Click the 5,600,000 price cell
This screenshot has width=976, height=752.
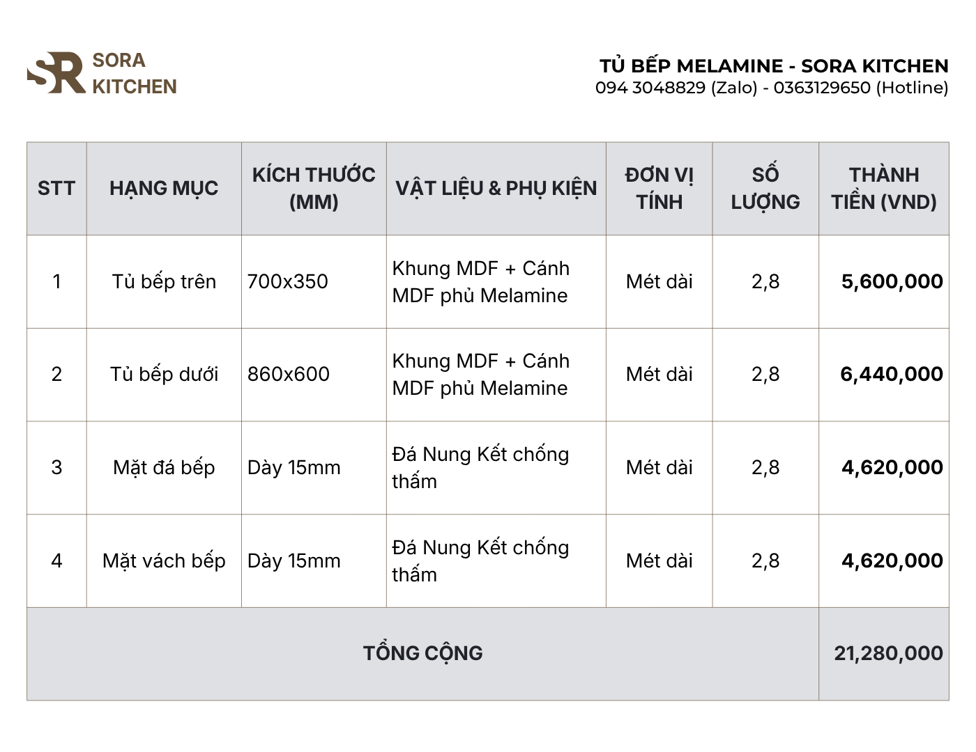(892, 281)
